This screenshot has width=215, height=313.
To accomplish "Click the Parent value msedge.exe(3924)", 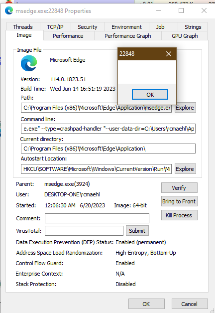I will pyautogui.click(x=67, y=184).
